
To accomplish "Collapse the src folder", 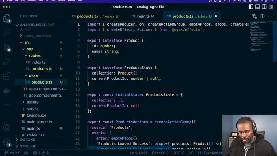I will [27, 42].
